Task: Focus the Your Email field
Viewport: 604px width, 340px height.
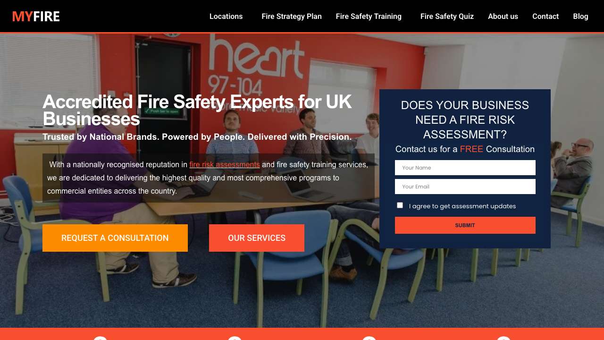Action: point(465,187)
